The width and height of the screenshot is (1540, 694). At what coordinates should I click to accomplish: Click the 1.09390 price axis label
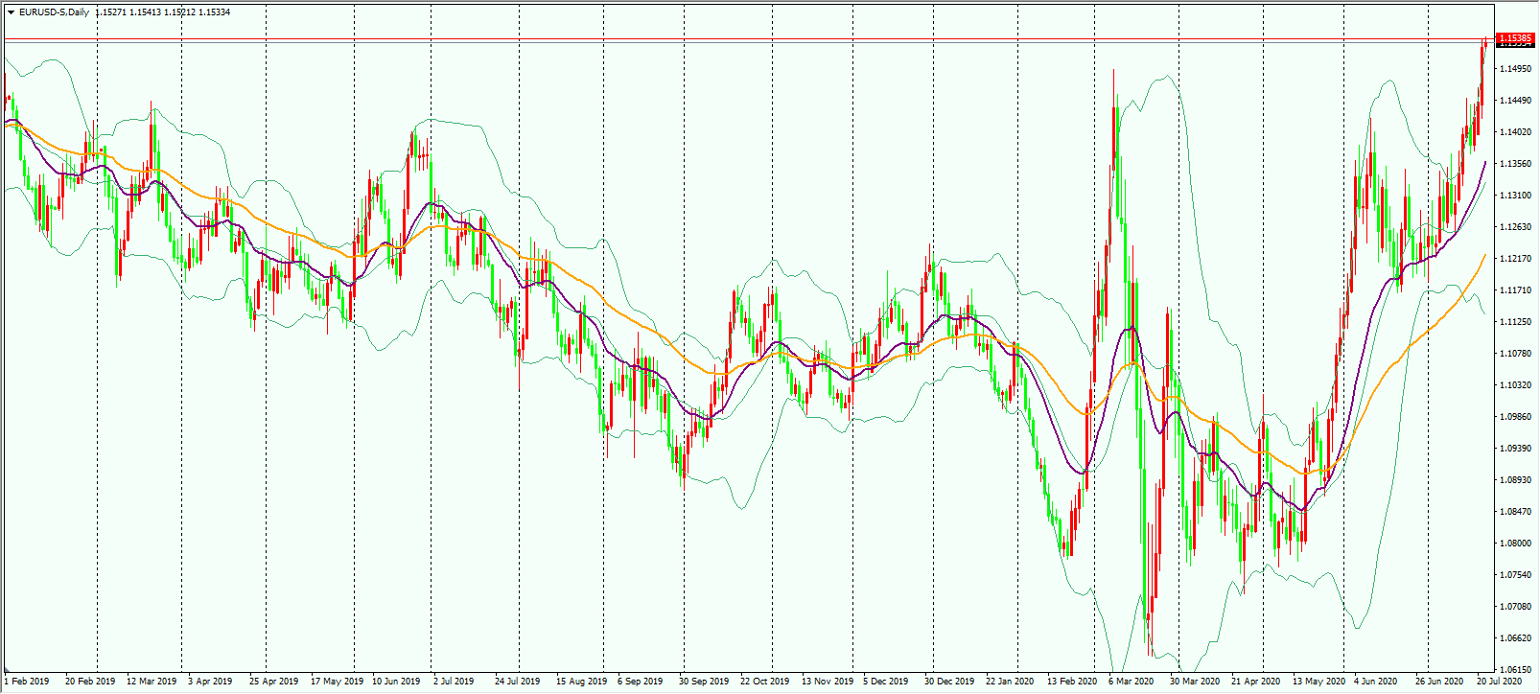pos(1515,449)
